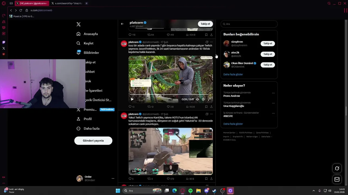Image resolution: width=348 pixels, height=195 pixels.
Task: Click the x.com/platcornweb address bar
Action: 41,10
